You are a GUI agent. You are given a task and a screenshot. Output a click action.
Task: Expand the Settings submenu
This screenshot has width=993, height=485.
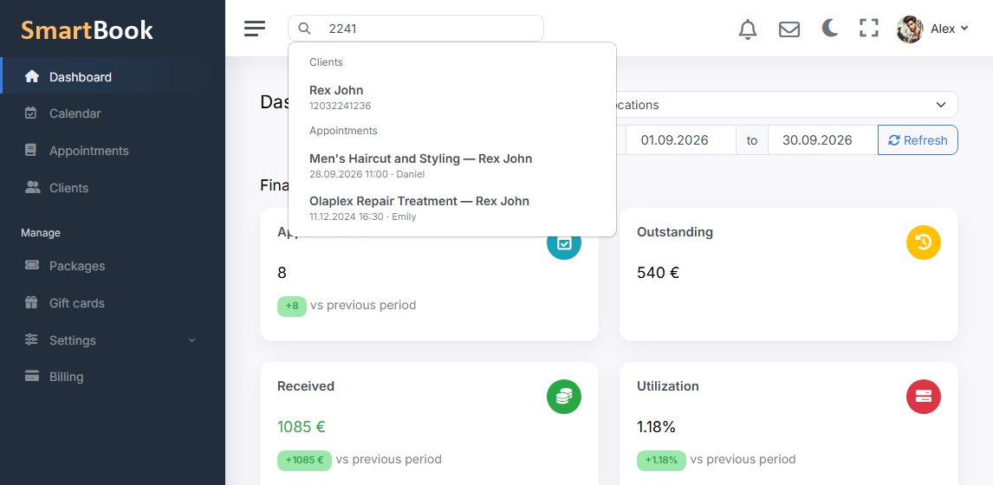pos(113,340)
